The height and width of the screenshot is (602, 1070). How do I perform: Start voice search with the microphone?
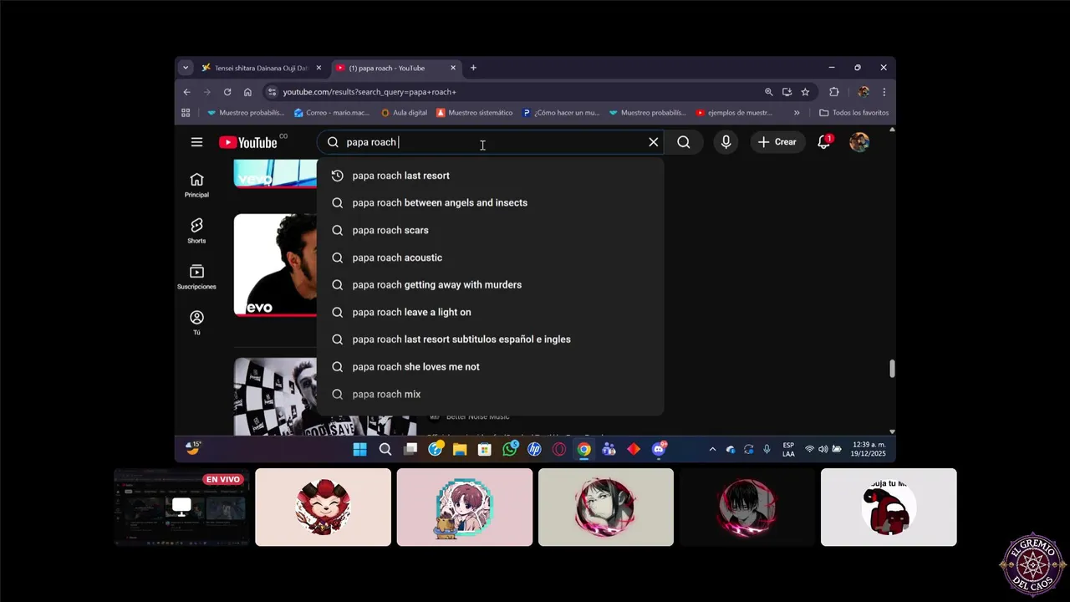tap(726, 142)
